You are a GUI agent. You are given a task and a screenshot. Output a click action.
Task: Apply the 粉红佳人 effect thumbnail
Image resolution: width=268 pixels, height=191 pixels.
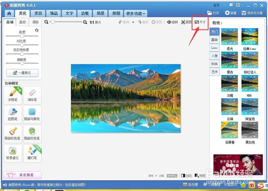250,60
